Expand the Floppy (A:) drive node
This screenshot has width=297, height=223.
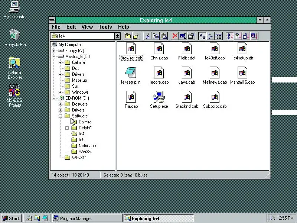point(53,51)
